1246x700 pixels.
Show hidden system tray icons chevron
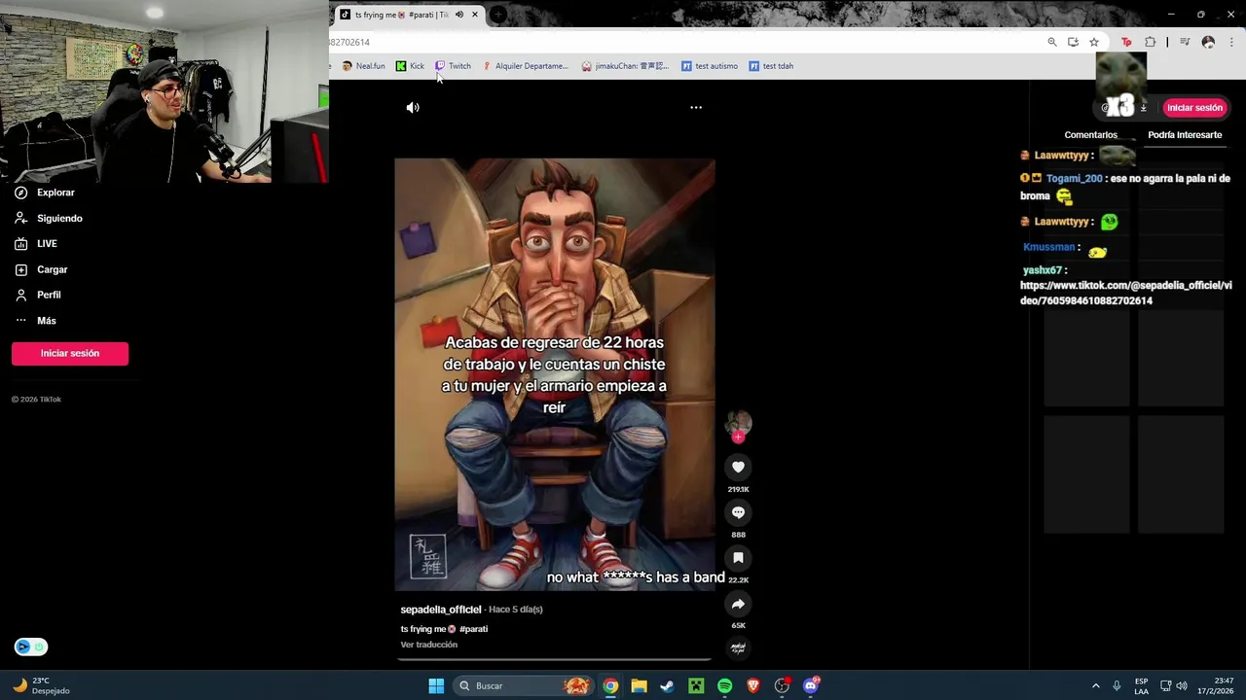coord(1095,685)
